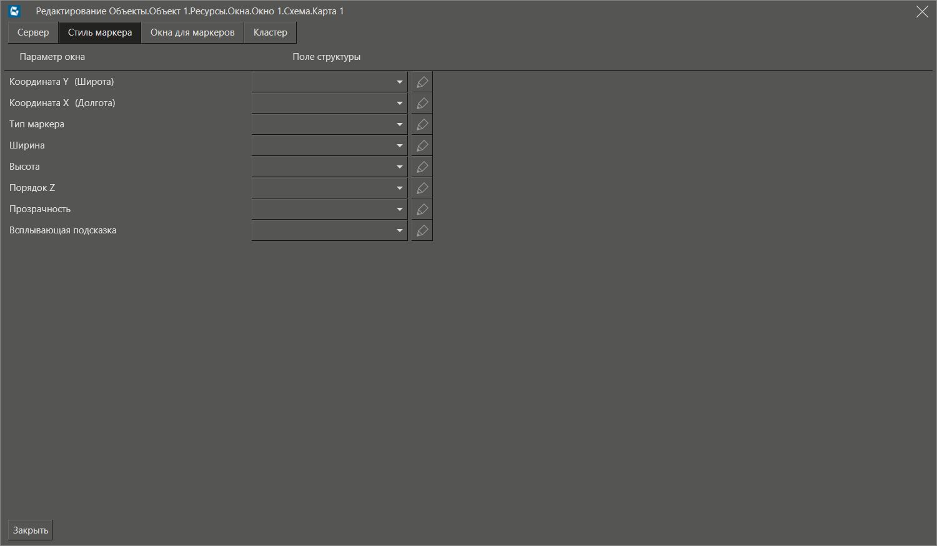Viewport: 937px width, 546px height.
Task: Switch to the Сервер tab
Action: (x=33, y=32)
